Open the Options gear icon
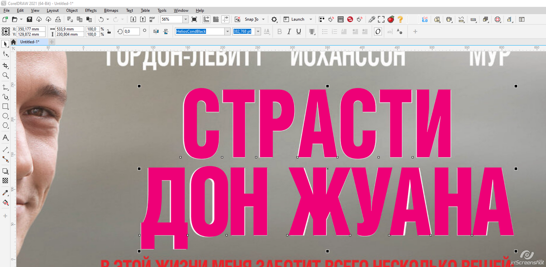Image resolution: width=546 pixels, height=267 pixels. pos(274,19)
